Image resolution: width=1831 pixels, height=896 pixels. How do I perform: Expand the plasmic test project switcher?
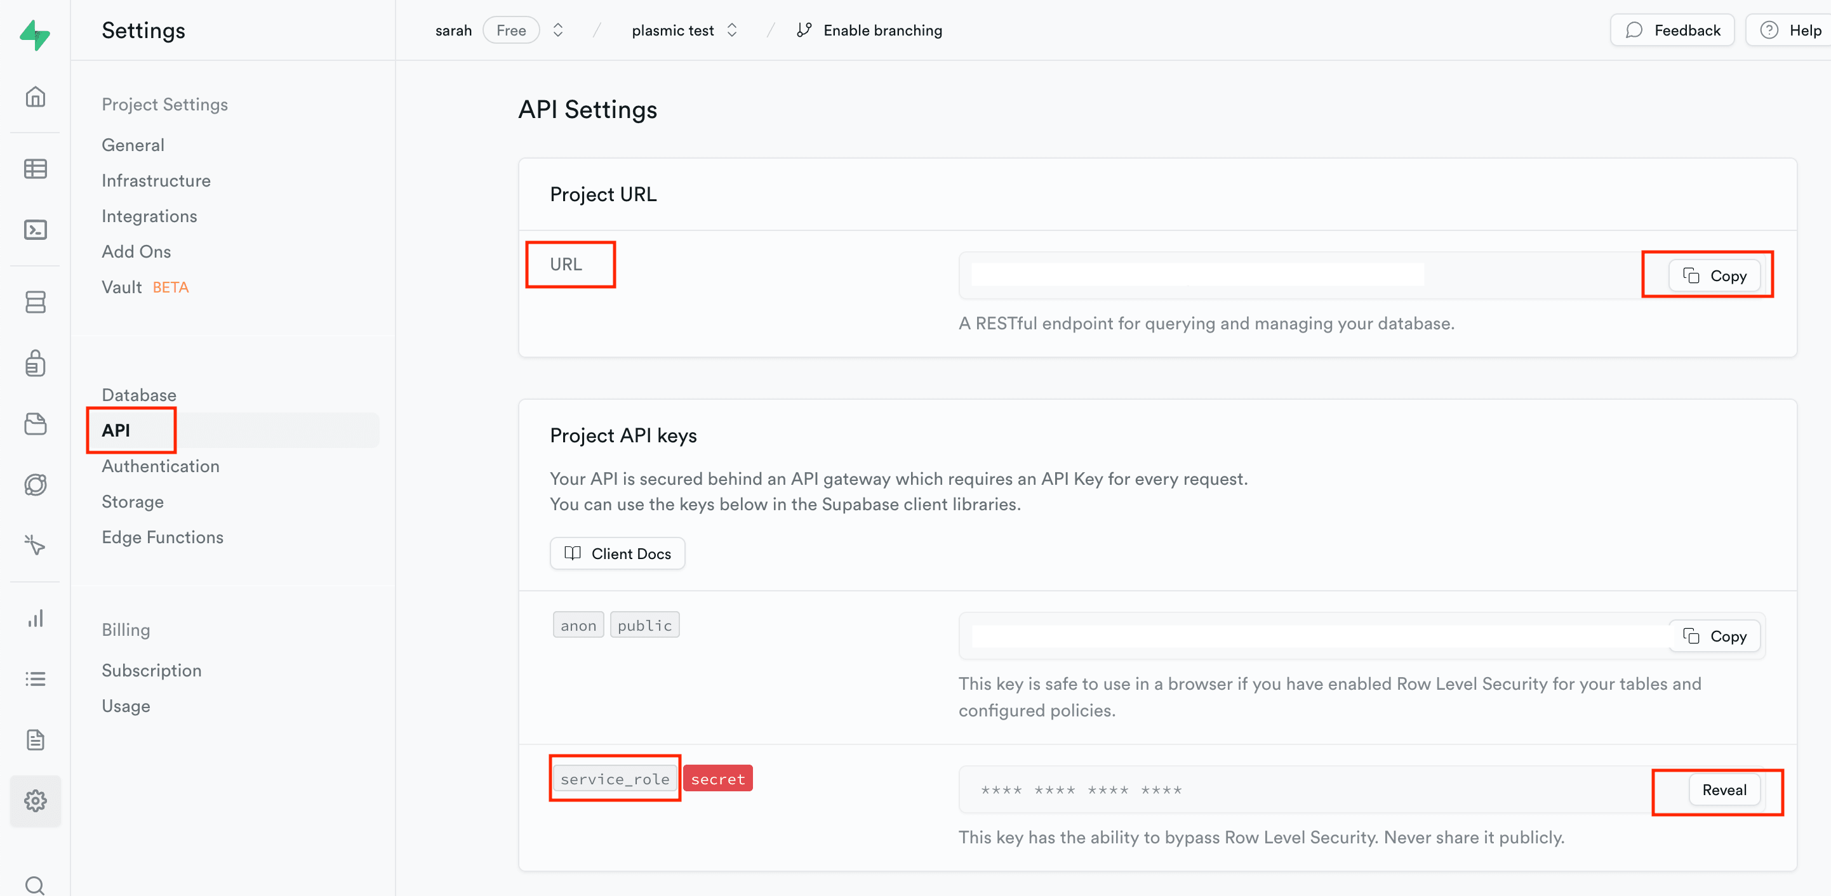pos(732,30)
